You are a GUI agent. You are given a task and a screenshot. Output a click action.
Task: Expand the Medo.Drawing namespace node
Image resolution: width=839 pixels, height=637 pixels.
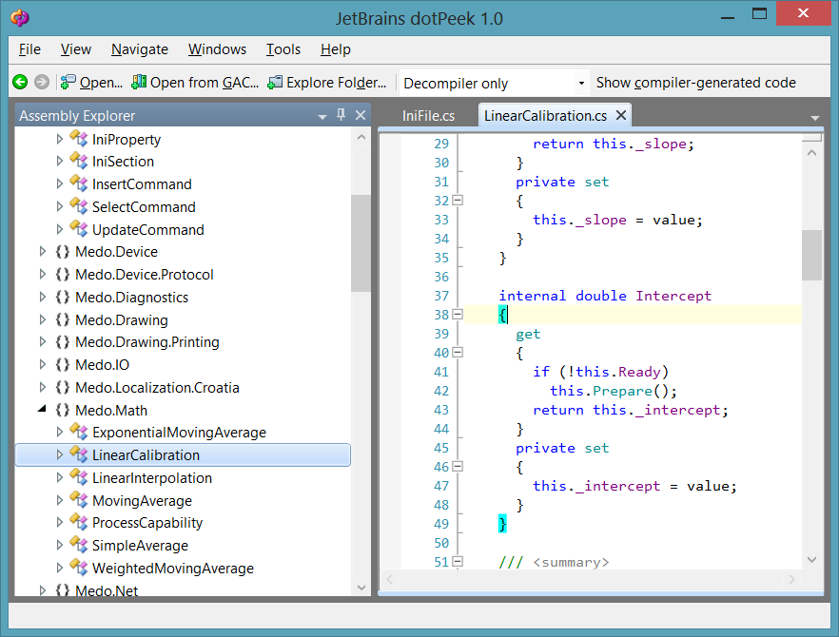(42, 319)
